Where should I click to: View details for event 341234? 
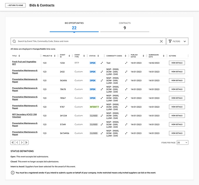[x=177, y=115]
